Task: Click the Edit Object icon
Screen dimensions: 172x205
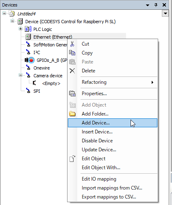Action: click(72, 159)
